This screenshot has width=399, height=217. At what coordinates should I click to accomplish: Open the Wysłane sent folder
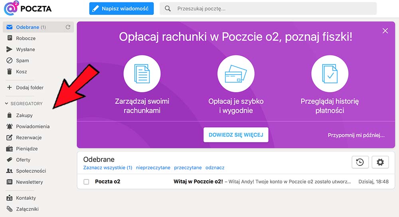coord(26,49)
